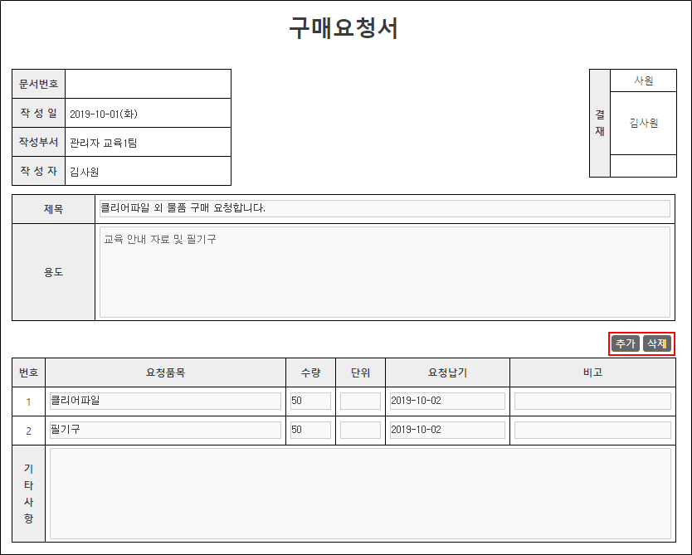Image resolution: width=692 pixels, height=555 pixels.
Task: Click the 삭제 button to delete a row
Action: click(x=657, y=343)
